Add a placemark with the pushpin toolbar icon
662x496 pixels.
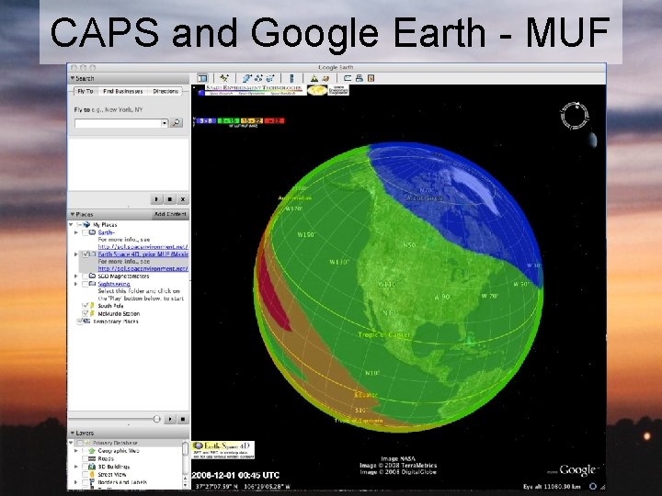point(224,78)
